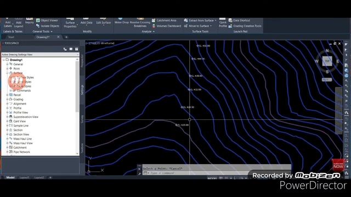Open the Settings tab in Toolspace
Viewport: 351px width, 197px height.
[x=82, y=90]
